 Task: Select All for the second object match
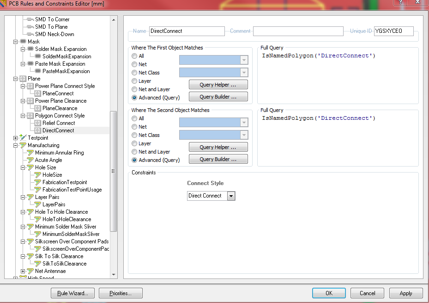click(x=134, y=118)
